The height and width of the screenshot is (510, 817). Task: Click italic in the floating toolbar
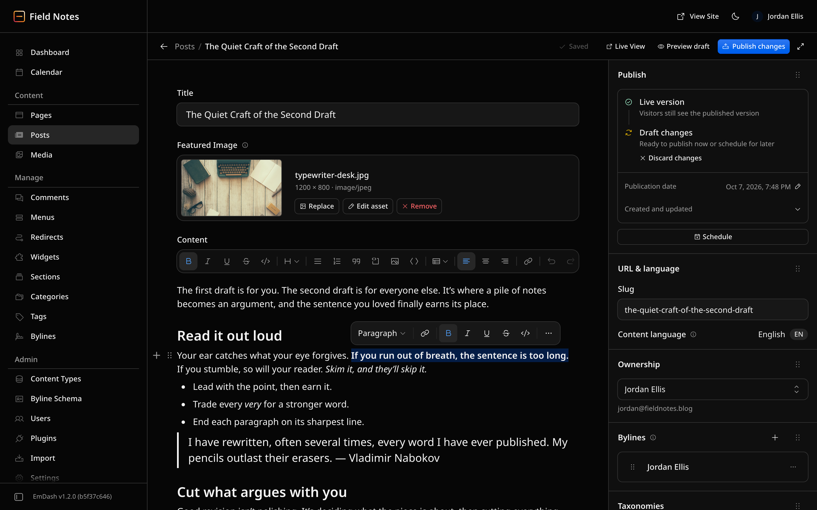[x=468, y=333]
